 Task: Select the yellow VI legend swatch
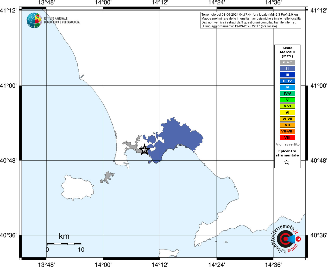tap(287, 113)
